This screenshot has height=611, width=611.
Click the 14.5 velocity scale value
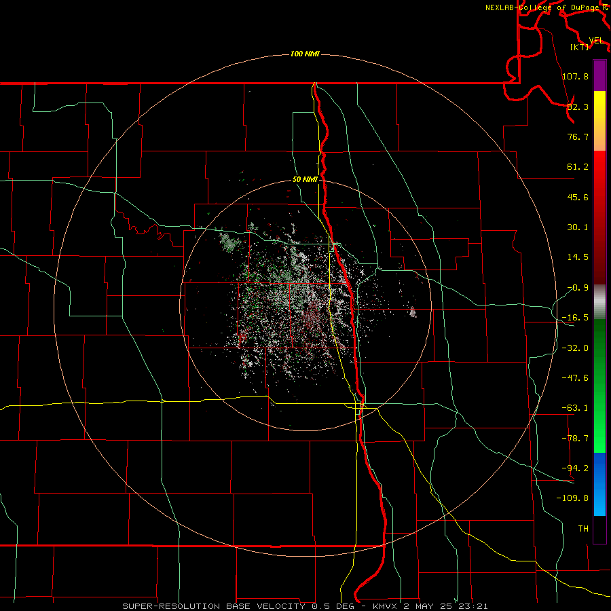[x=578, y=257]
